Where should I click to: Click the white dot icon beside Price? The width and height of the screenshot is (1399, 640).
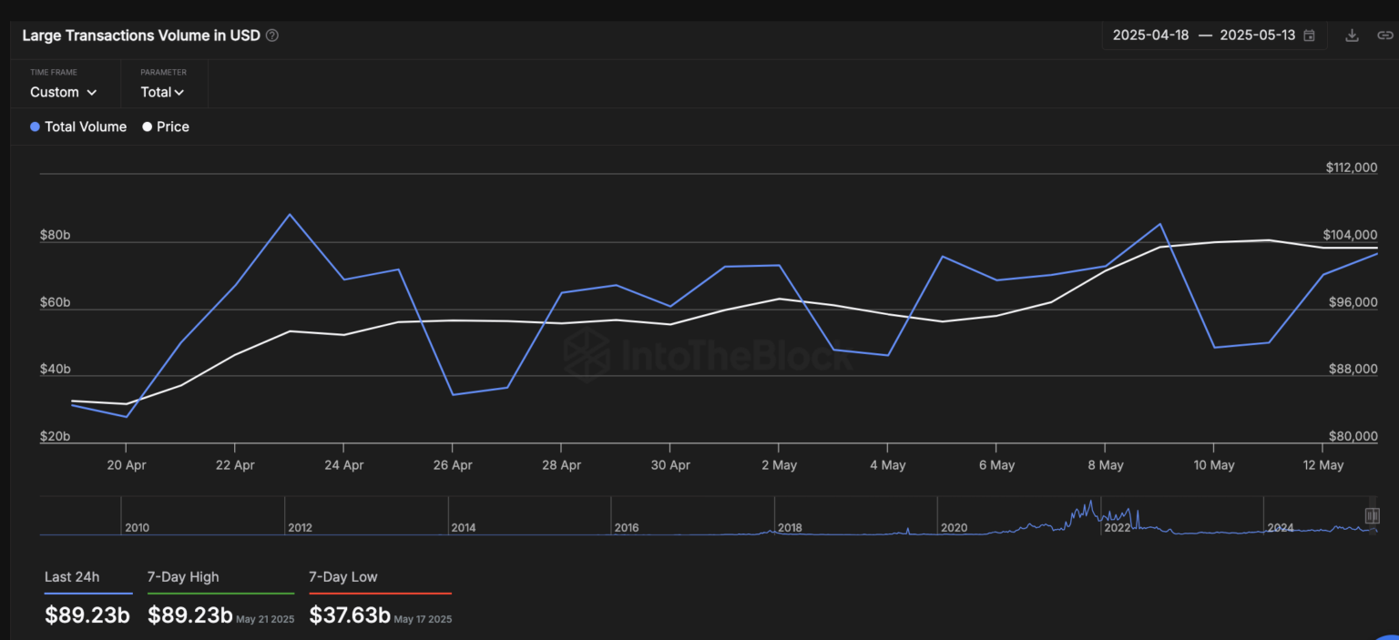[147, 127]
